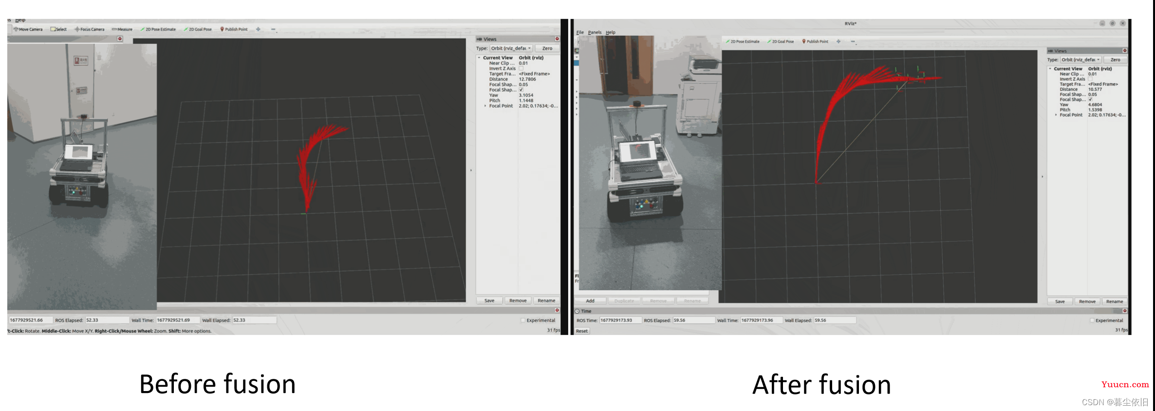The height and width of the screenshot is (411, 1155).
Task: Click Zero button in left Views panel
Action: [x=547, y=48]
